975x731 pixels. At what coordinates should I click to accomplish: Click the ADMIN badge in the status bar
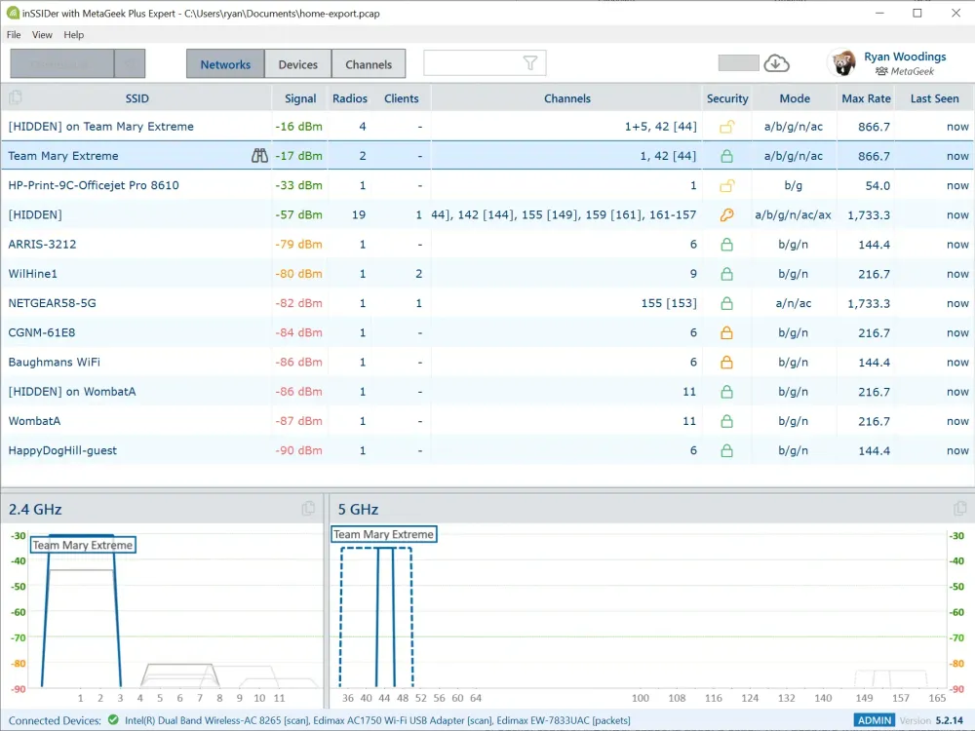pos(875,719)
